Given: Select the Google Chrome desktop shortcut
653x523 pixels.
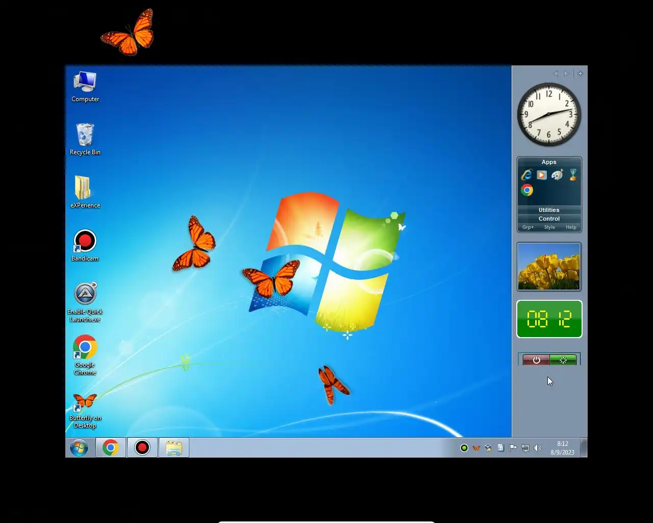Looking at the screenshot, I should pos(85,355).
